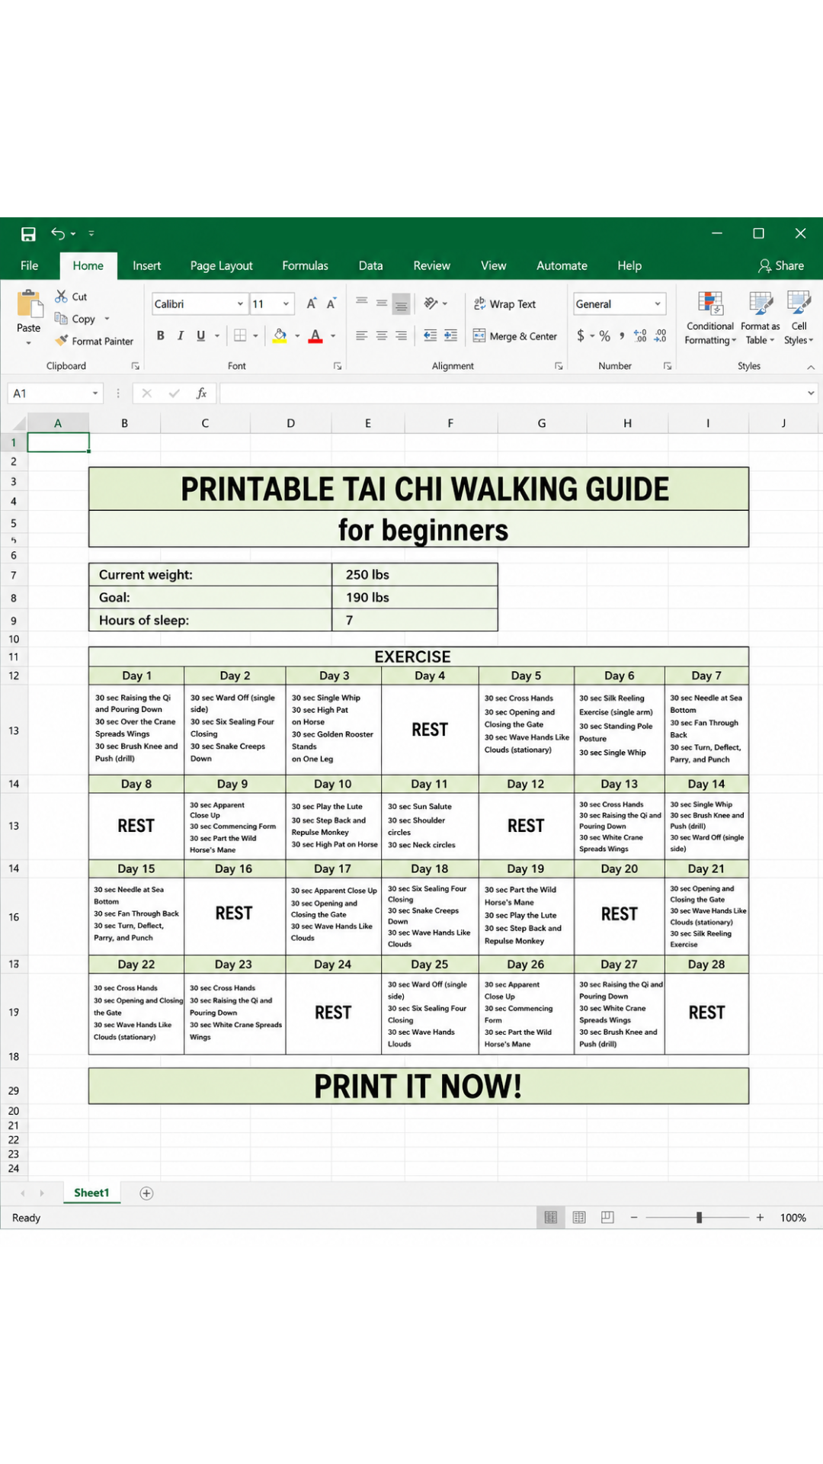The width and height of the screenshot is (823, 1464).
Task: Collapse the ribbon chevron
Action: [811, 367]
